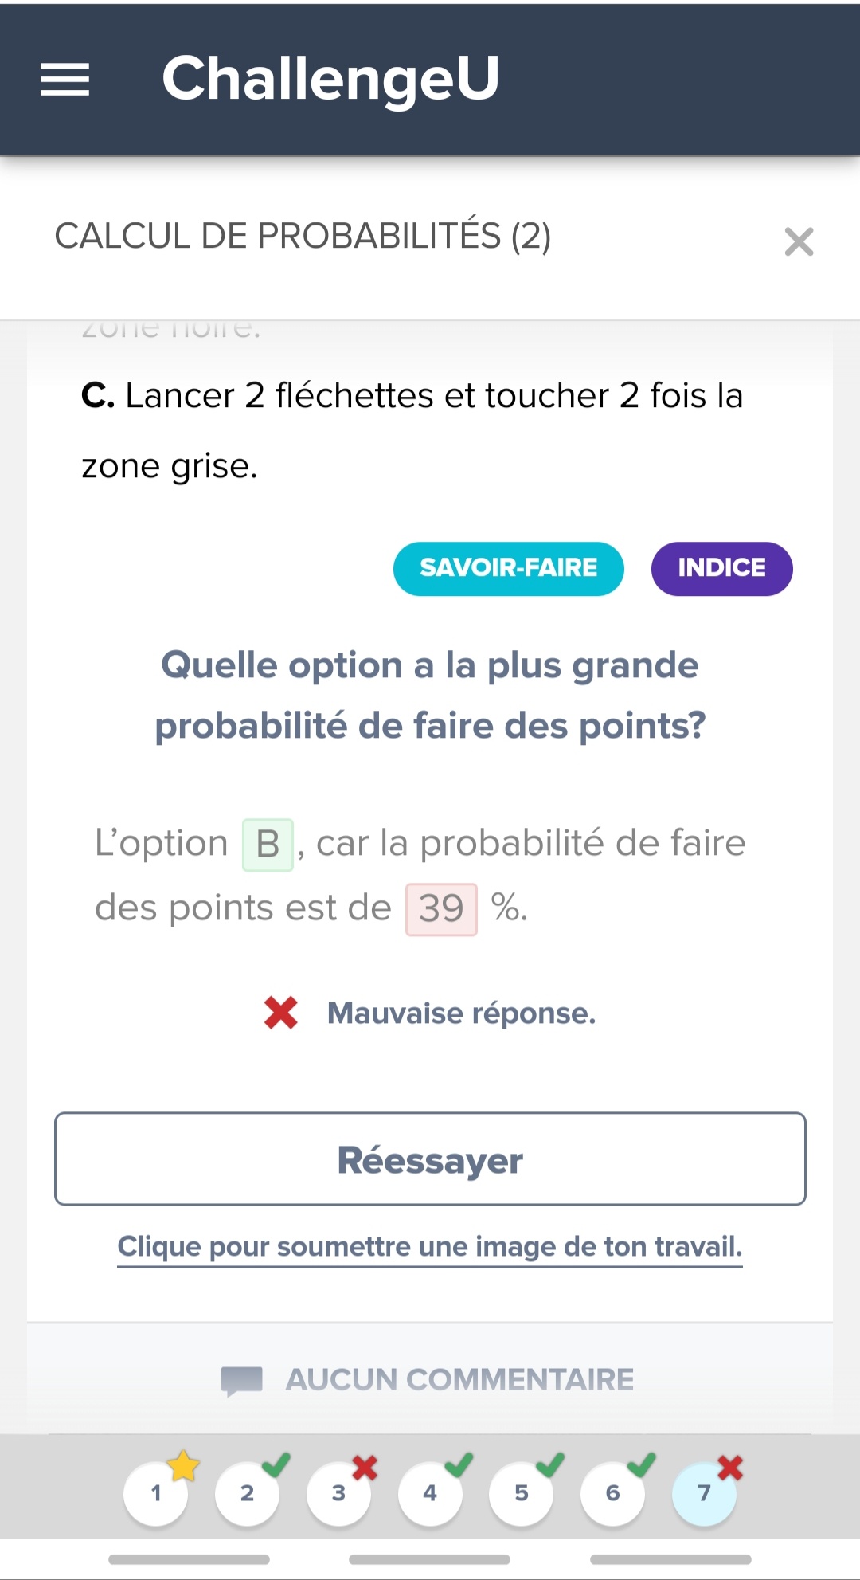Close the Calcul de probabilités exercise
Image resolution: width=860 pixels, height=1580 pixels.
pos(799,241)
